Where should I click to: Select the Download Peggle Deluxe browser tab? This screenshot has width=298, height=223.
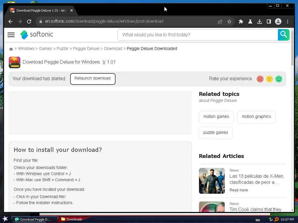point(41,10)
